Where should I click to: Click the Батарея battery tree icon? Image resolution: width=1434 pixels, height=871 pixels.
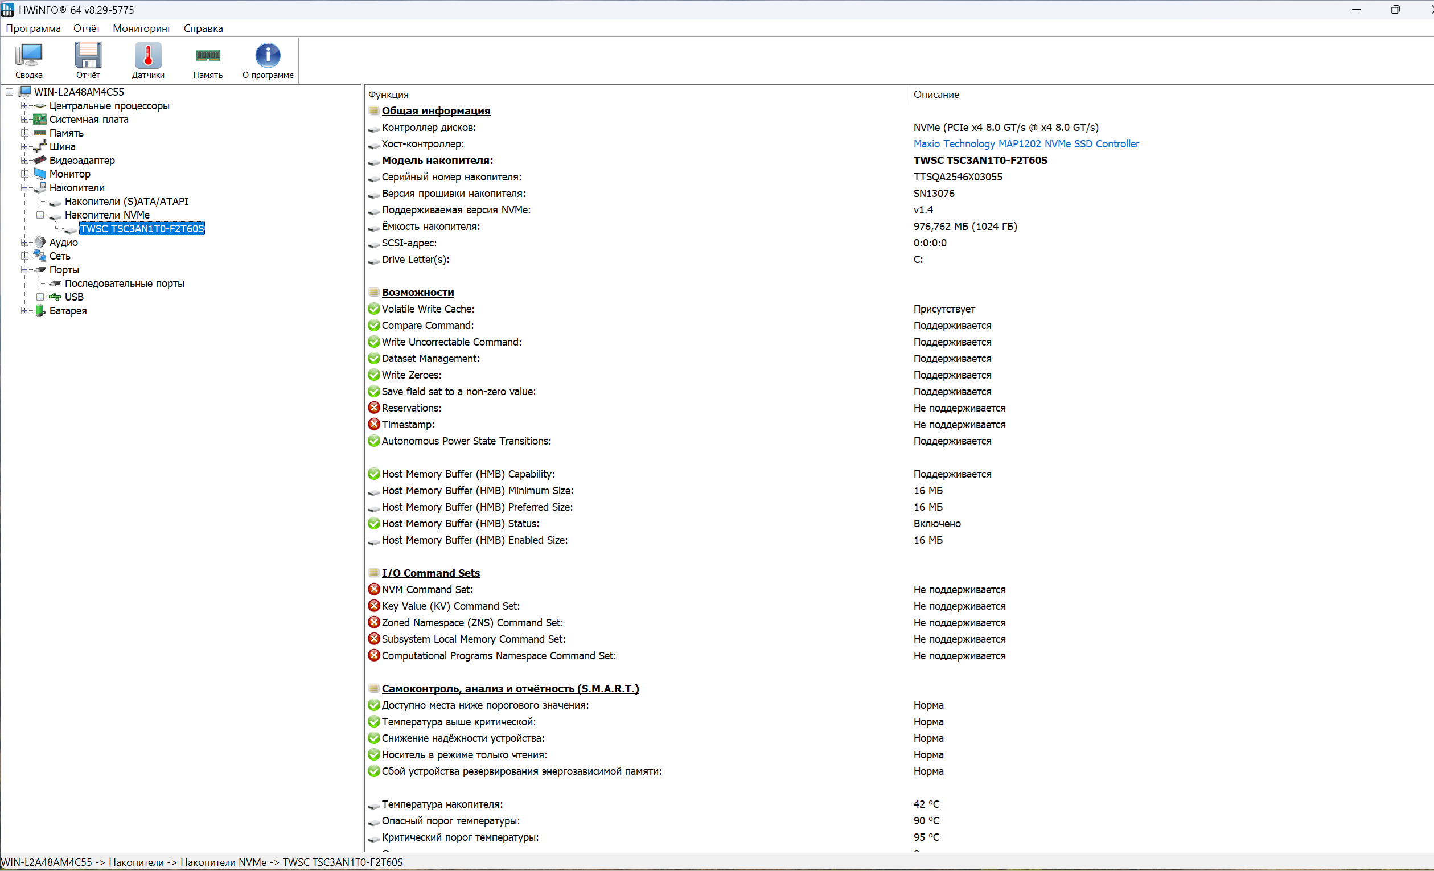point(40,311)
